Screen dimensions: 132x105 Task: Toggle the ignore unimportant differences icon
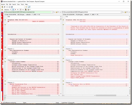coord(23,10)
